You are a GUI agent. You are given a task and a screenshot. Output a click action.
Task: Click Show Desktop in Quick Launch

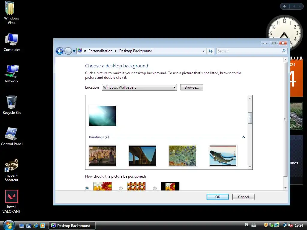click(x=22, y=226)
